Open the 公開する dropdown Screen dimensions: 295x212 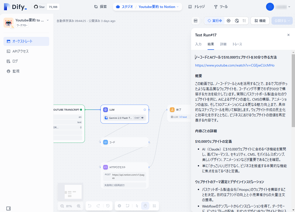pos(282,21)
